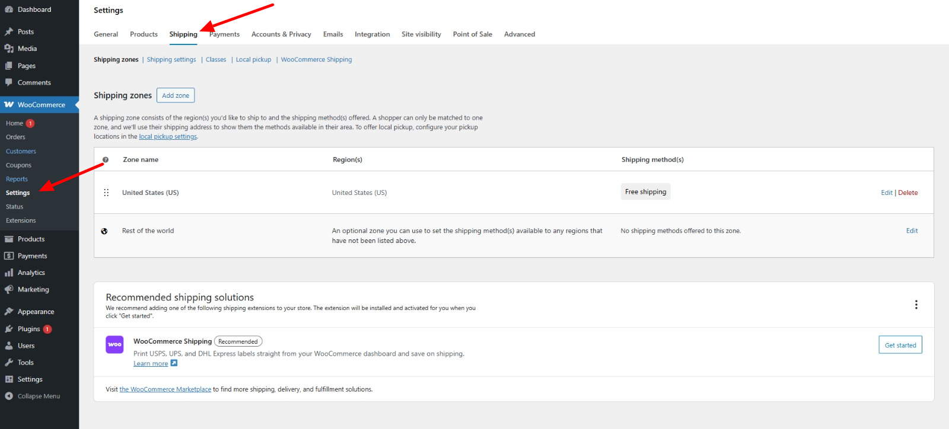Follow the local pickup settings link
The image size is (949, 429).
click(168, 137)
